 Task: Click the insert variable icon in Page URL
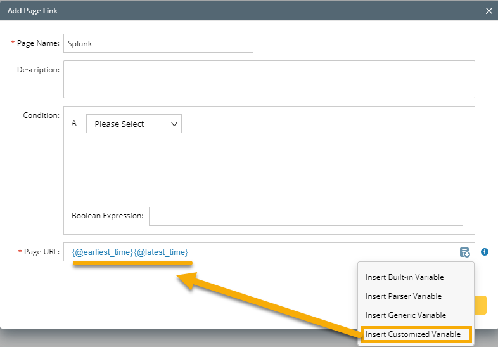click(x=464, y=252)
